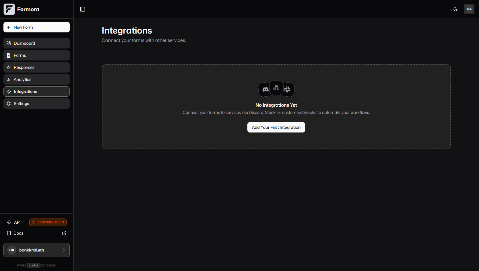The image size is (479, 271).
Task: Click the webhook icon in the empty state
Action: tap(276, 88)
